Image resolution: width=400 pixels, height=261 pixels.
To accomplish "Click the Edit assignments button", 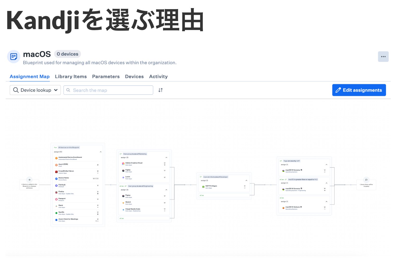I will tap(359, 90).
